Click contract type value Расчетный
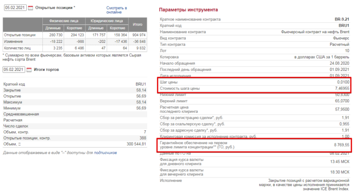 339,45
